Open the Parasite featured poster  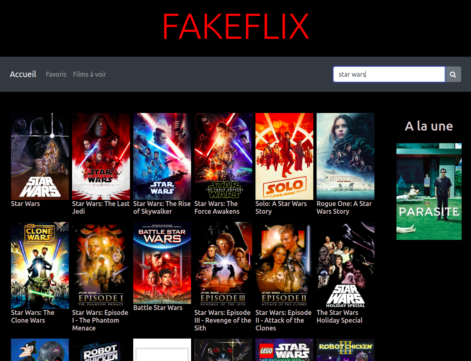coord(429,191)
